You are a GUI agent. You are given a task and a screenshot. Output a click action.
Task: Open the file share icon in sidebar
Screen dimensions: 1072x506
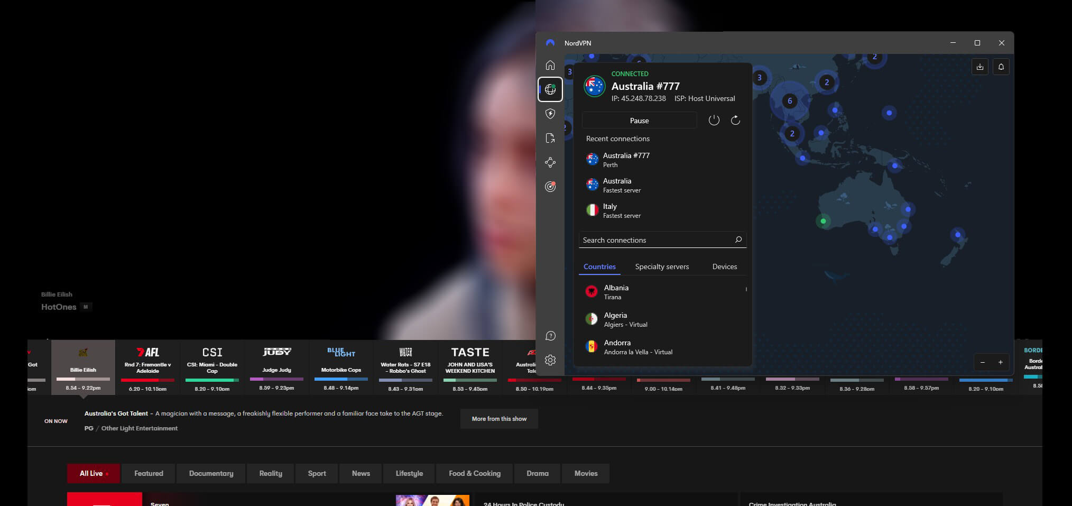[x=550, y=138]
